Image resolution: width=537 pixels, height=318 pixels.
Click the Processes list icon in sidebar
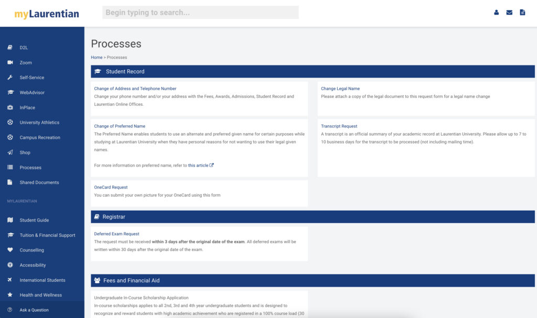pos(10,168)
